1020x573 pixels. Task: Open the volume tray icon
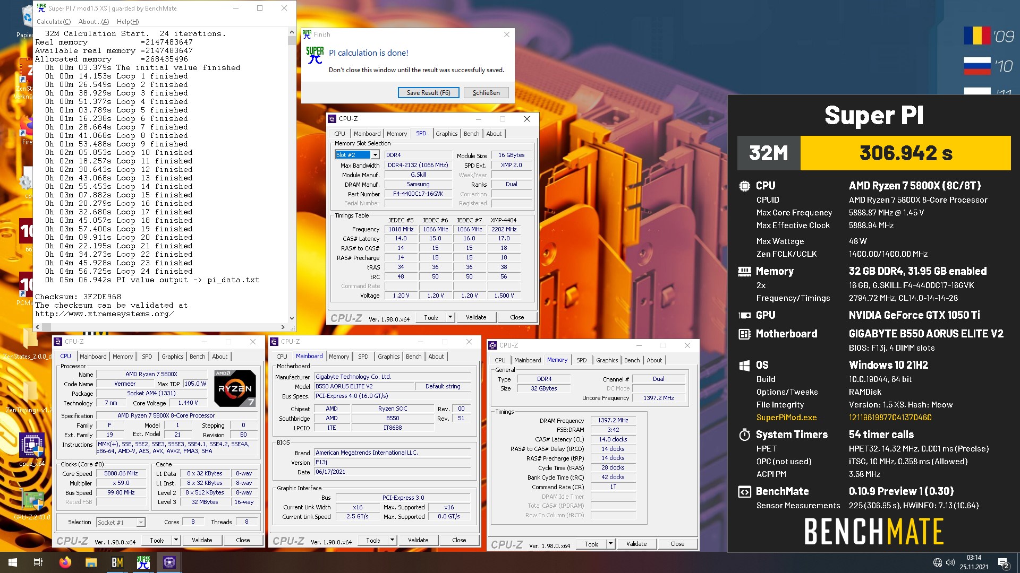tap(950, 562)
